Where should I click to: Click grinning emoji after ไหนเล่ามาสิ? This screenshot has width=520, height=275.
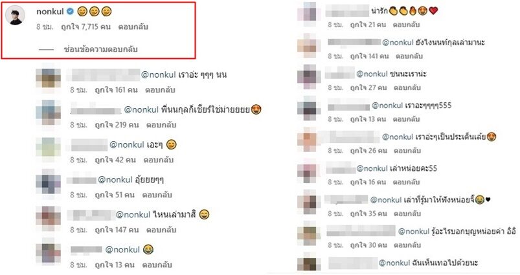click(x=204, y=215)
